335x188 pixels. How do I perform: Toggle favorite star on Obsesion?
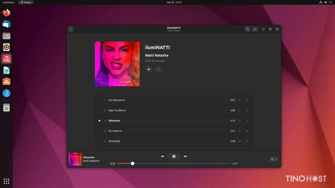coord(239,121)
